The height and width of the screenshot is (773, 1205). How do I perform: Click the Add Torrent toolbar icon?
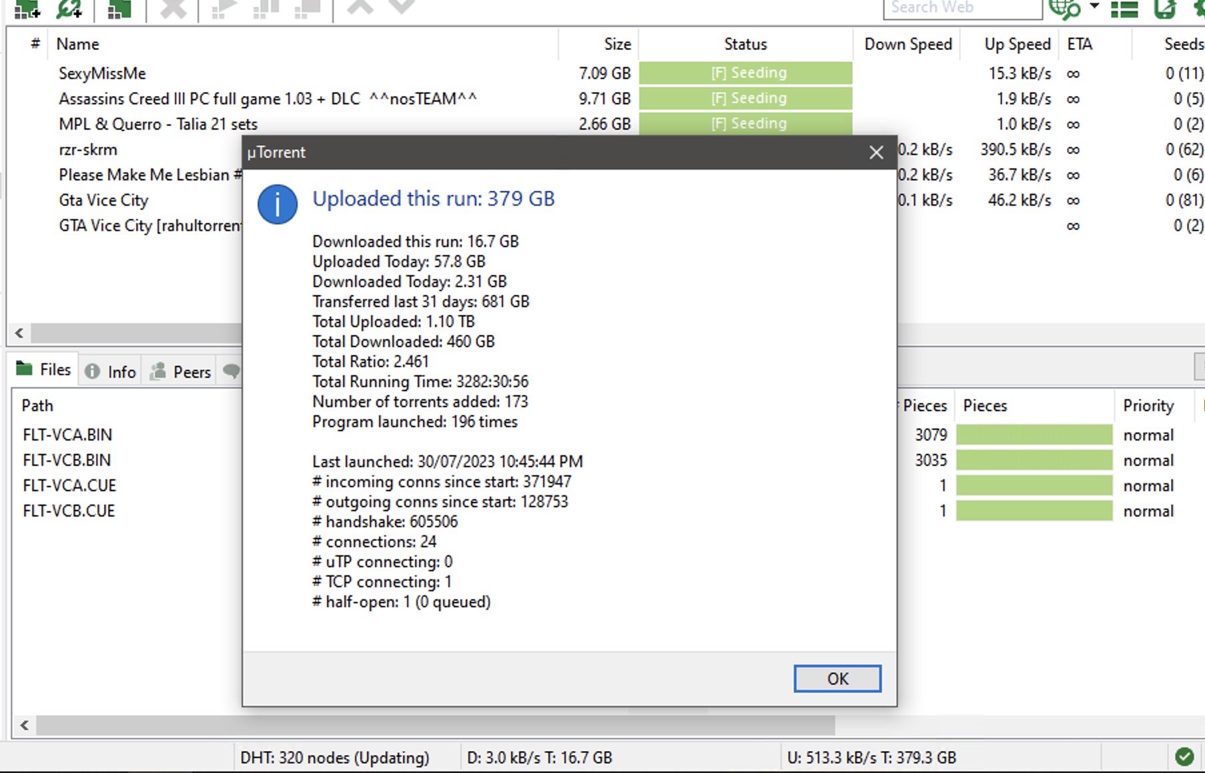click(27, 9)
